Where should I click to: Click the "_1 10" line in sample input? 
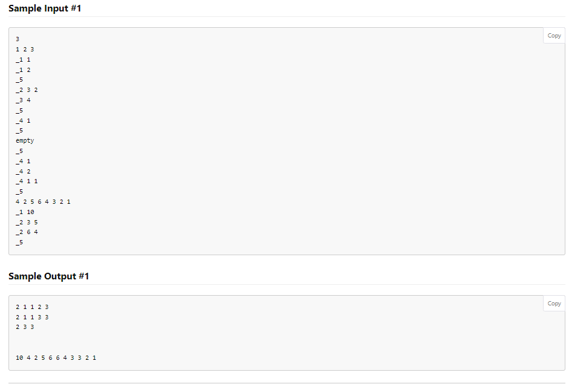(x=25, y=212)
